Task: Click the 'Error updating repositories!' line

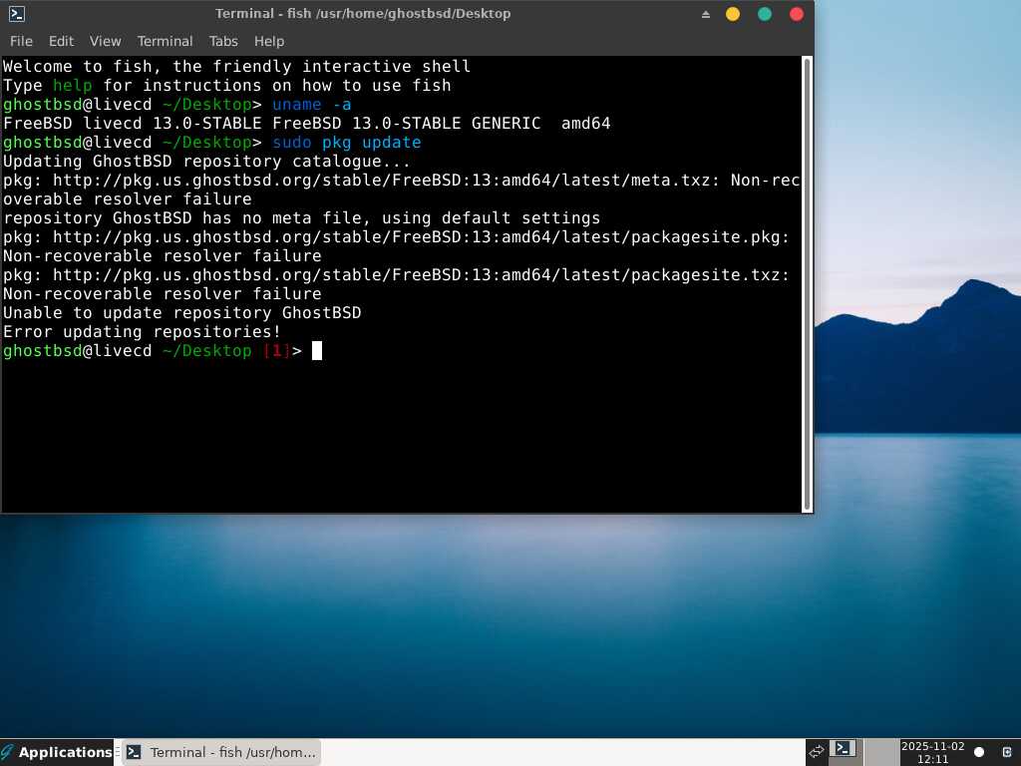Action: pos(142,331)
